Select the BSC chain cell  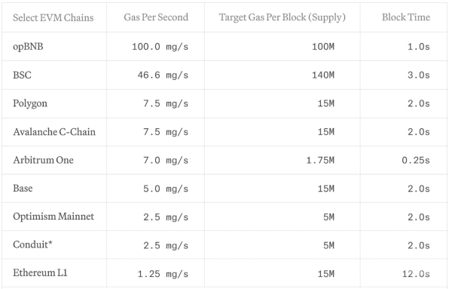(x=22, y=75)
